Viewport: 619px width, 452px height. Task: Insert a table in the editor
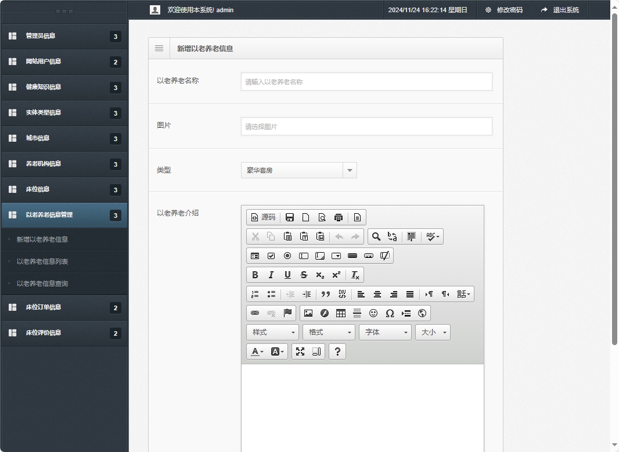(x=341, y=313)
